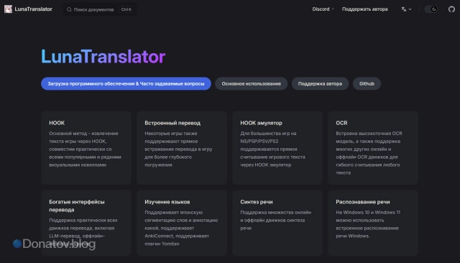Click the LunaTranslator logo avatar icon
The height and width of the screenshot is (263, 460).
(8, 9)
